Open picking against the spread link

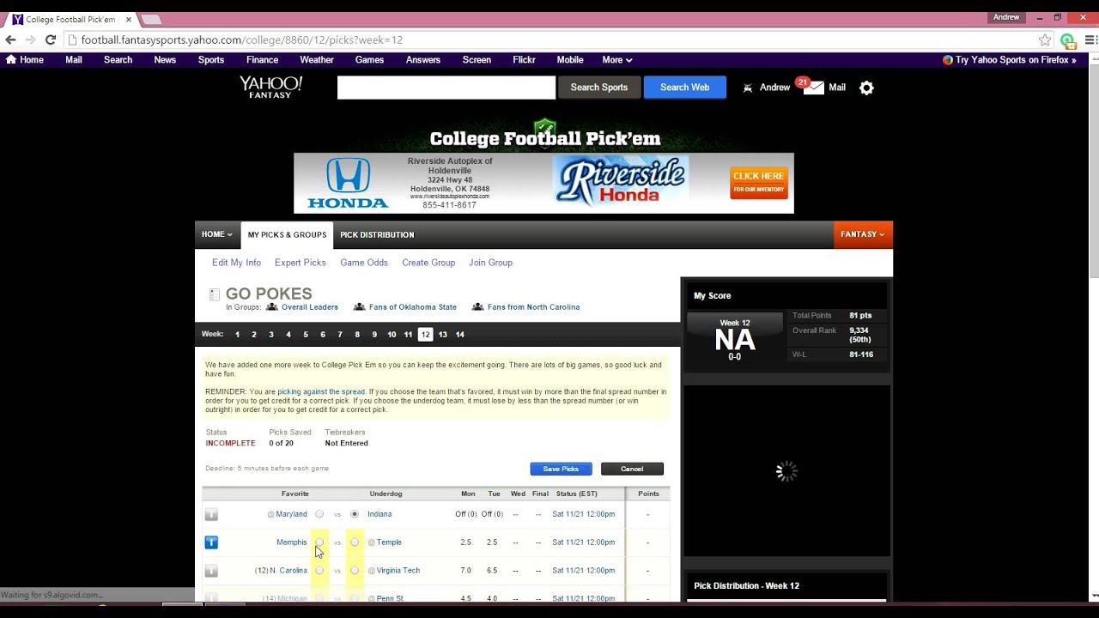321,392
